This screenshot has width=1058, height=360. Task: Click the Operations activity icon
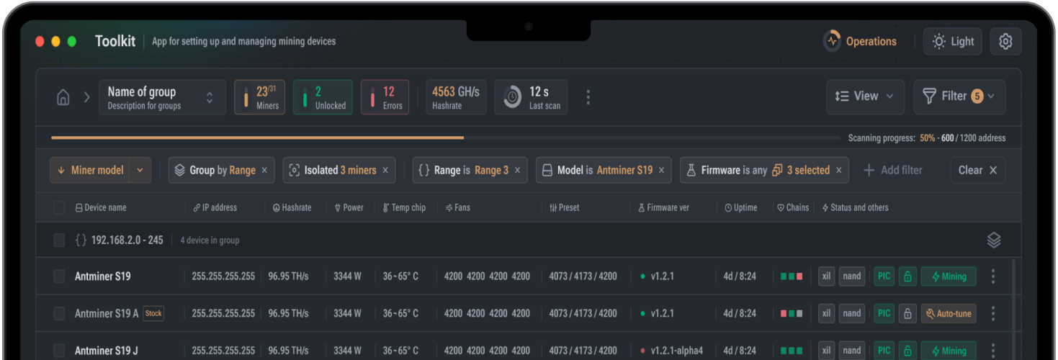pos(833,42)
